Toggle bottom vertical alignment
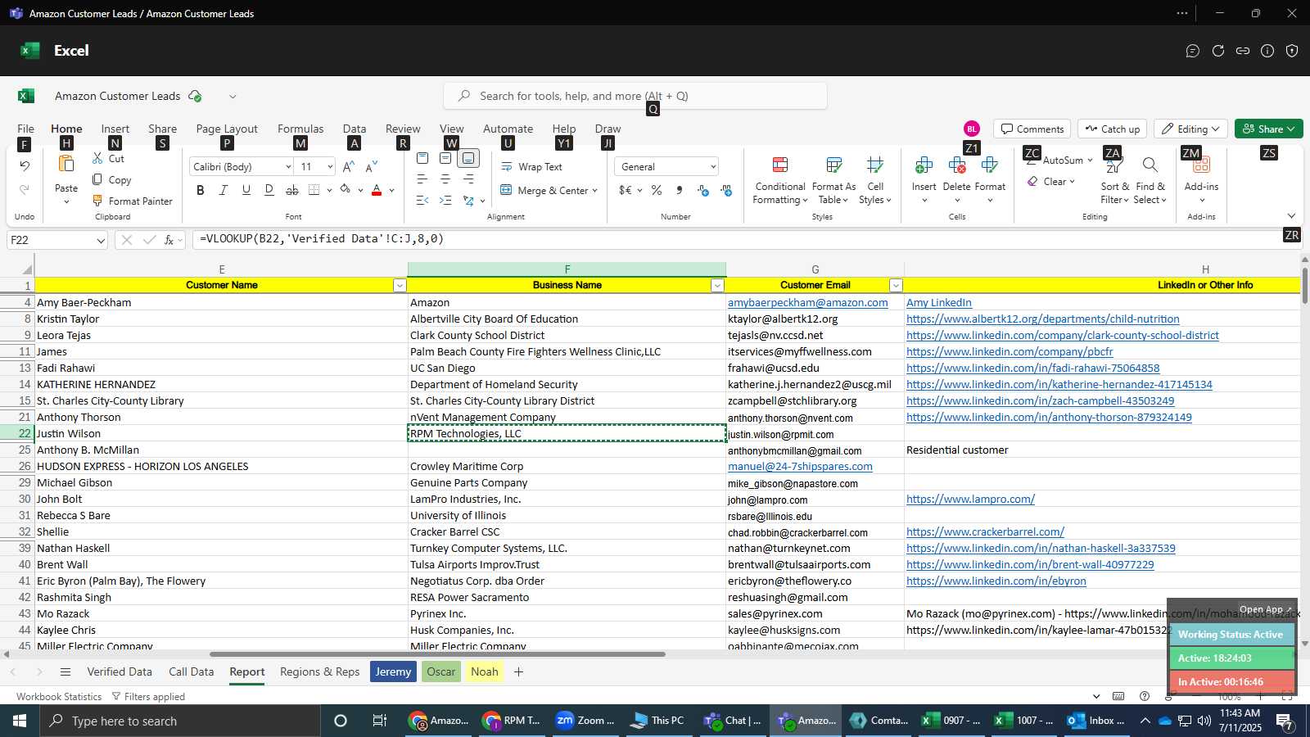Image resolution: width=1310 pixels, height=737 pixels. pos(468,158)
